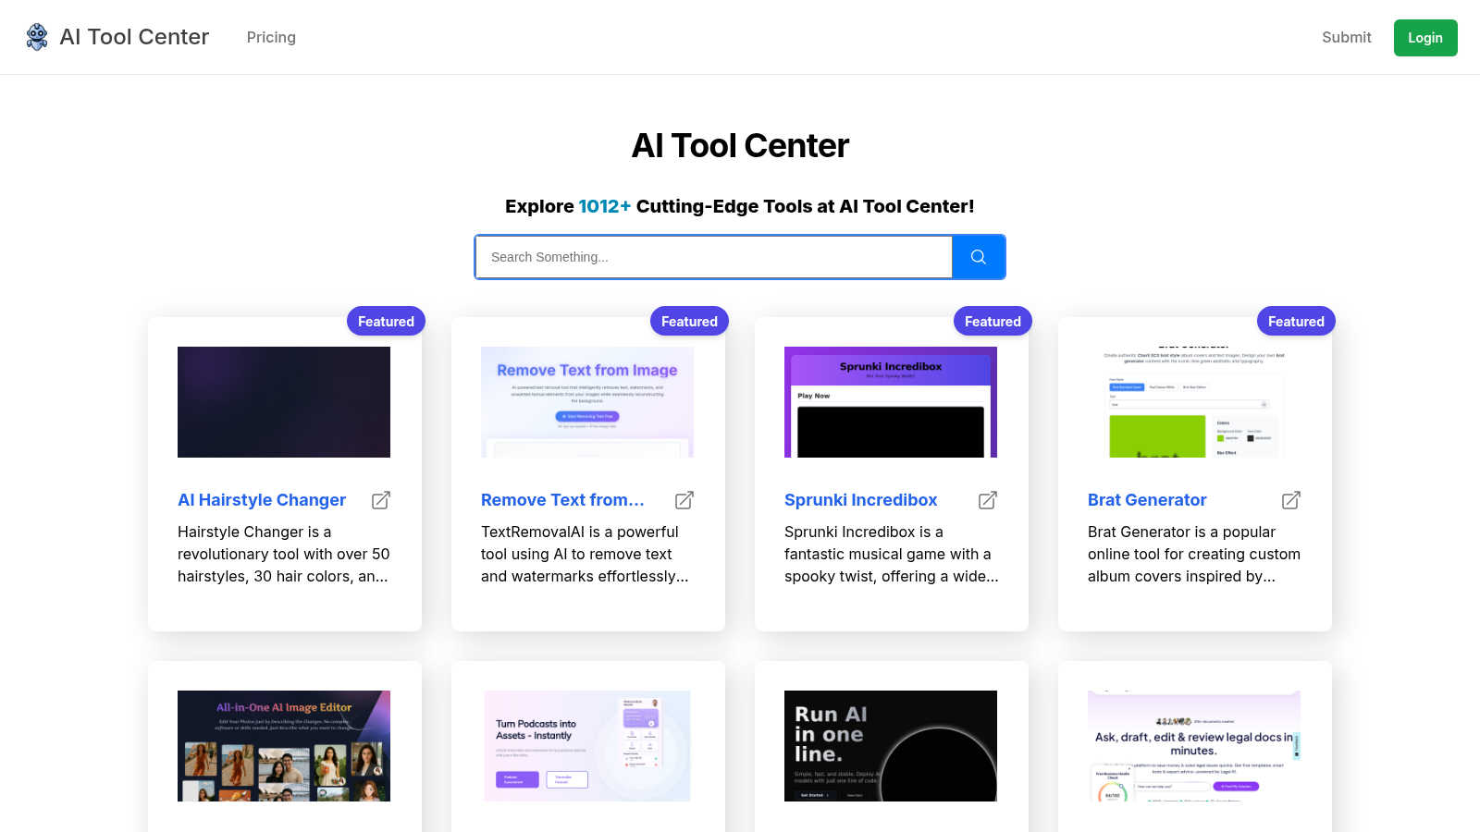Click the Run AI in one line thumbnail
This screenshot has height=832, width=1480.
click(x=891, y=746)
